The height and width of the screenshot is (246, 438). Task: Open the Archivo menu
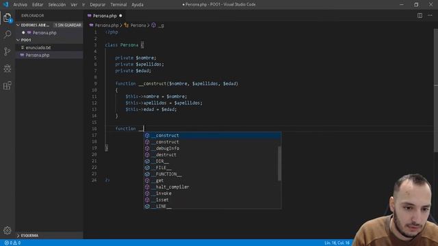pyautogui.click(x=20, y=5)
